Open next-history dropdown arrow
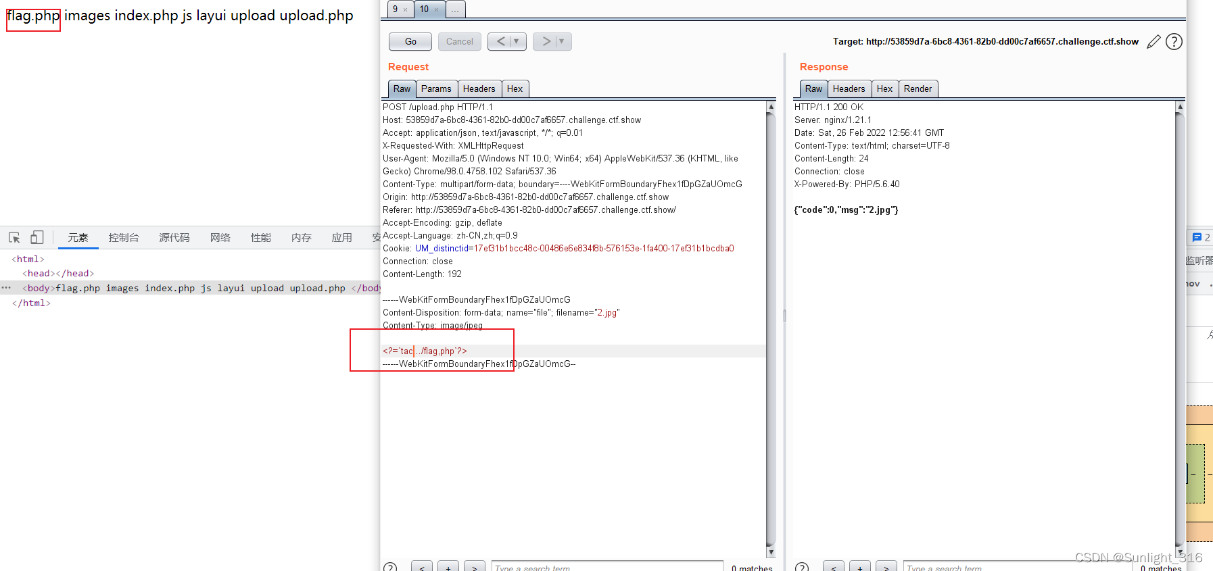1213x571 pixels. [x=563, y=41]
